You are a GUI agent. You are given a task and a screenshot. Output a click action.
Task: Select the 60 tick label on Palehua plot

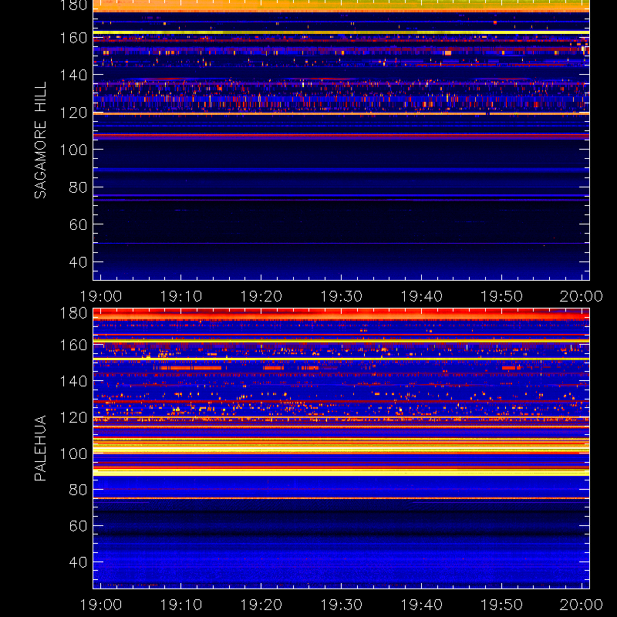point(78,526)
